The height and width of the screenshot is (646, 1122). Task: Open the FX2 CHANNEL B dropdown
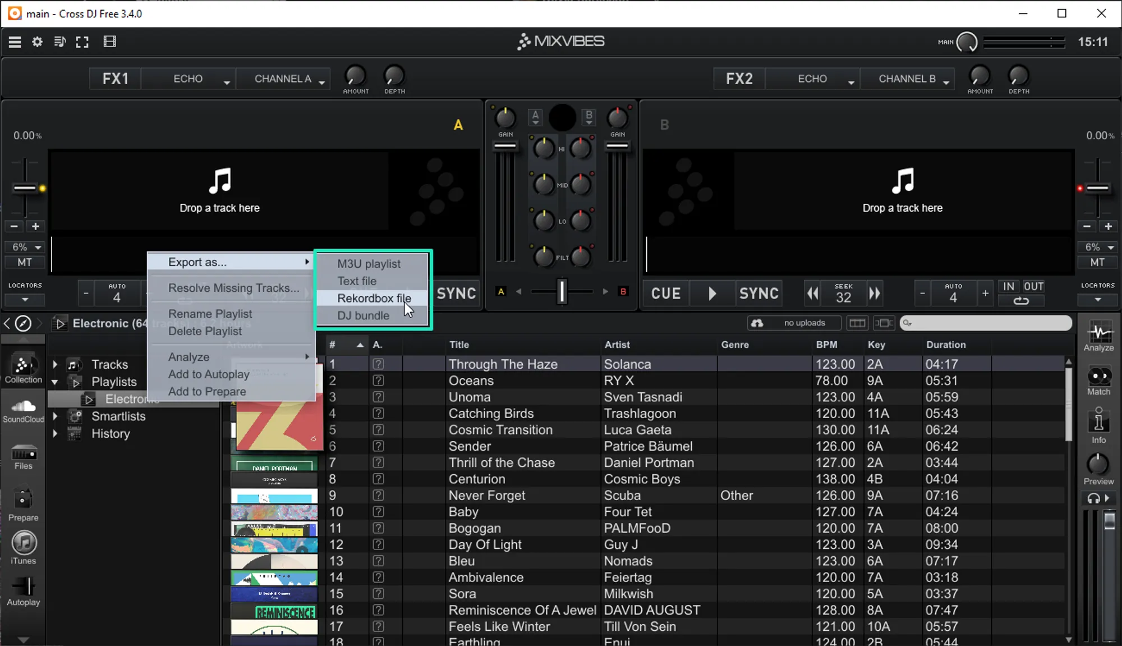tap(908, 79)
